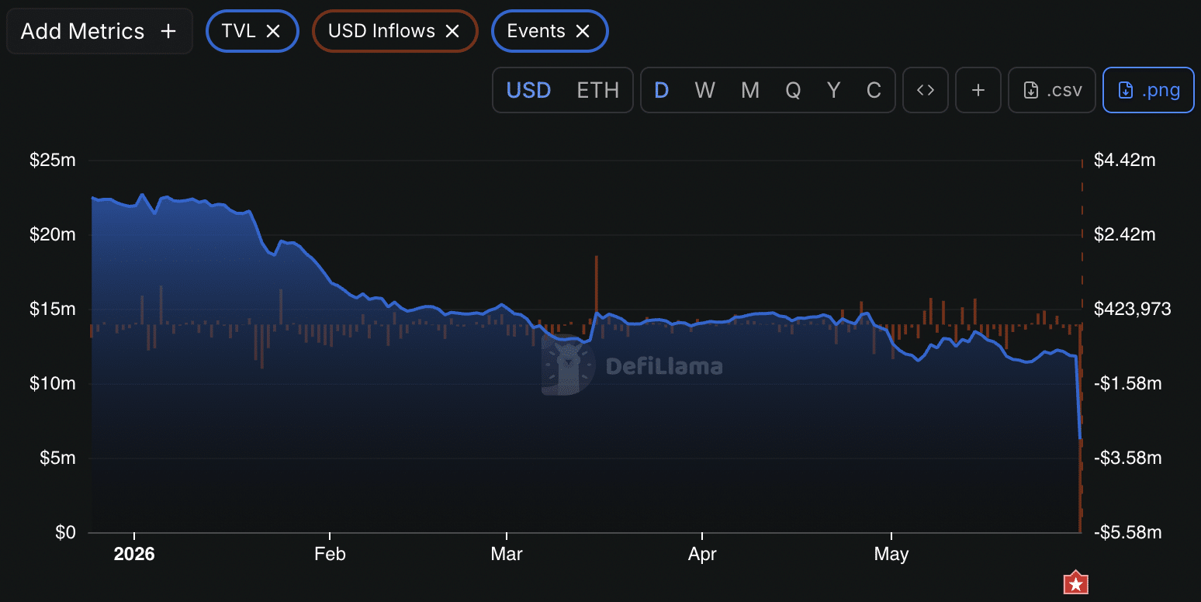The image size is (1201, 602).
Task: Select yearly interval Y
Action: click(x=833, y=90)
